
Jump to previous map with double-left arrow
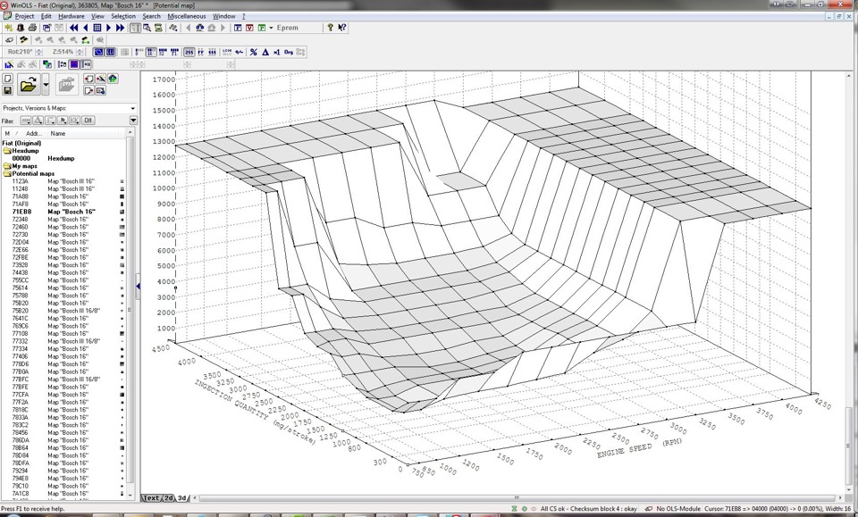(73, 28)
